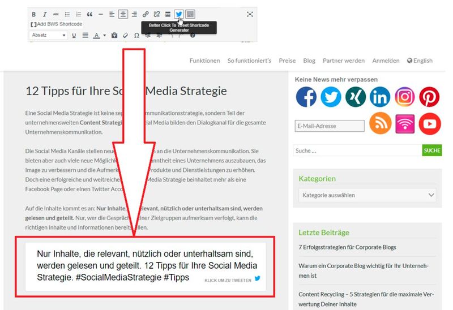Open the XING social icon
The image size is (453, 310).
[x=356, y=97]
